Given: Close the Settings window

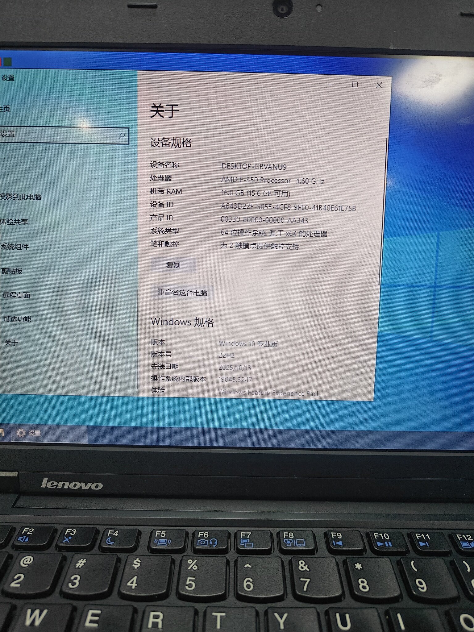Looking at the screenshot, I should pos(379,85).
